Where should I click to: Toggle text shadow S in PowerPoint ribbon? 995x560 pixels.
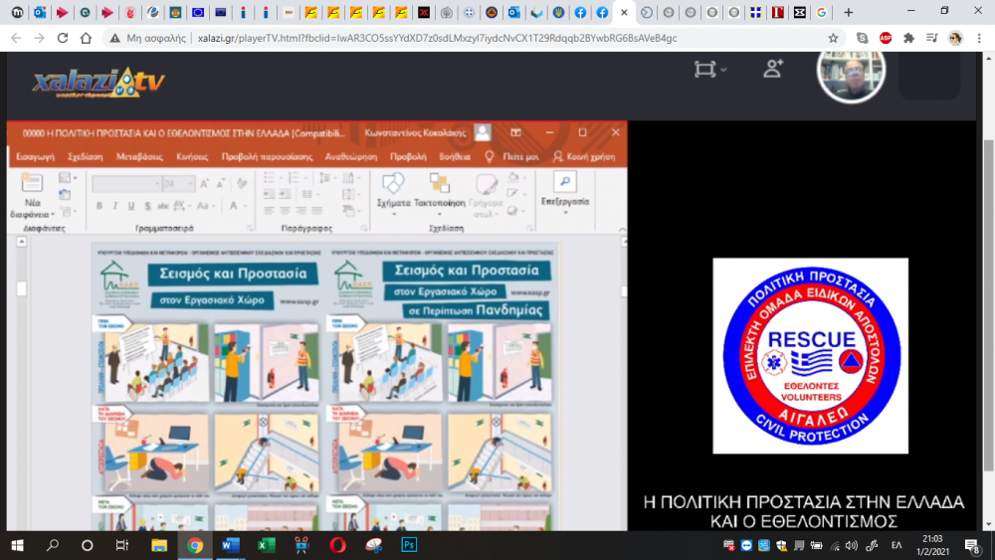pyautogui.click(x=147, y=206)
